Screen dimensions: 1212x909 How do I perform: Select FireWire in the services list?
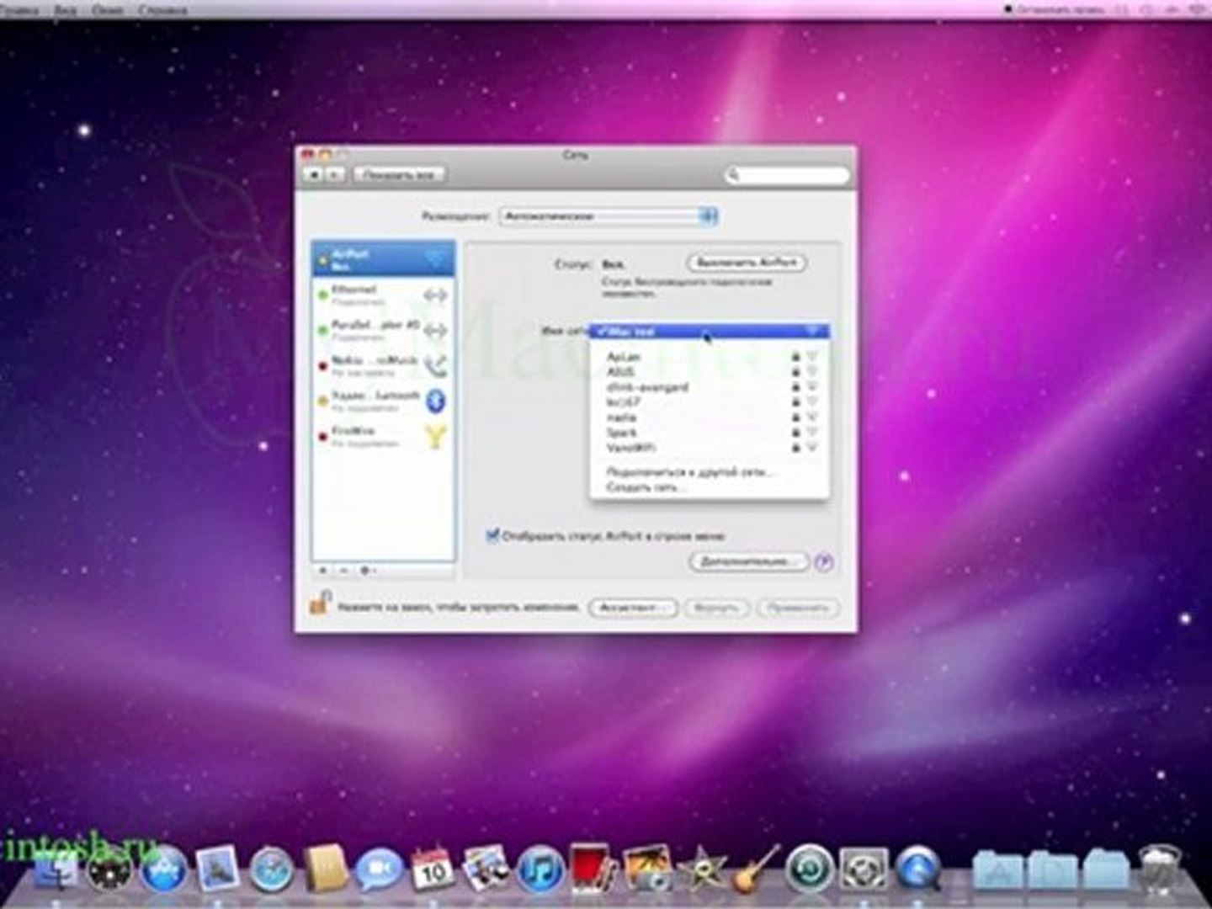point(384,436)
